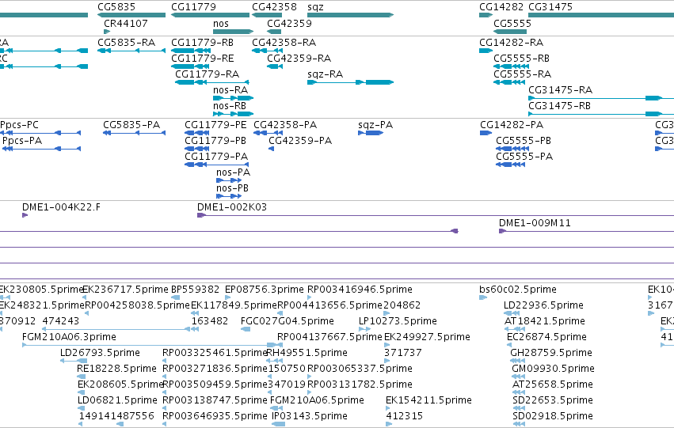The width and height of the screenshot is (674, 428).
Task: Click the CG31475-RA transcript label
Action: (x=560, y=90)
